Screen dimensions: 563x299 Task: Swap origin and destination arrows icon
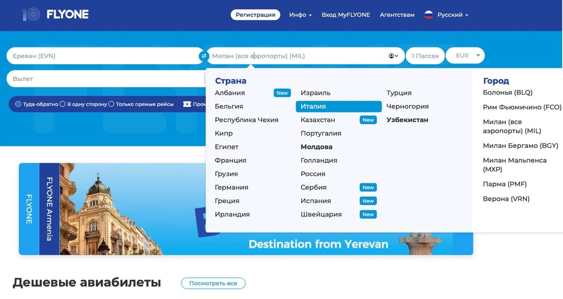point(204,56)
